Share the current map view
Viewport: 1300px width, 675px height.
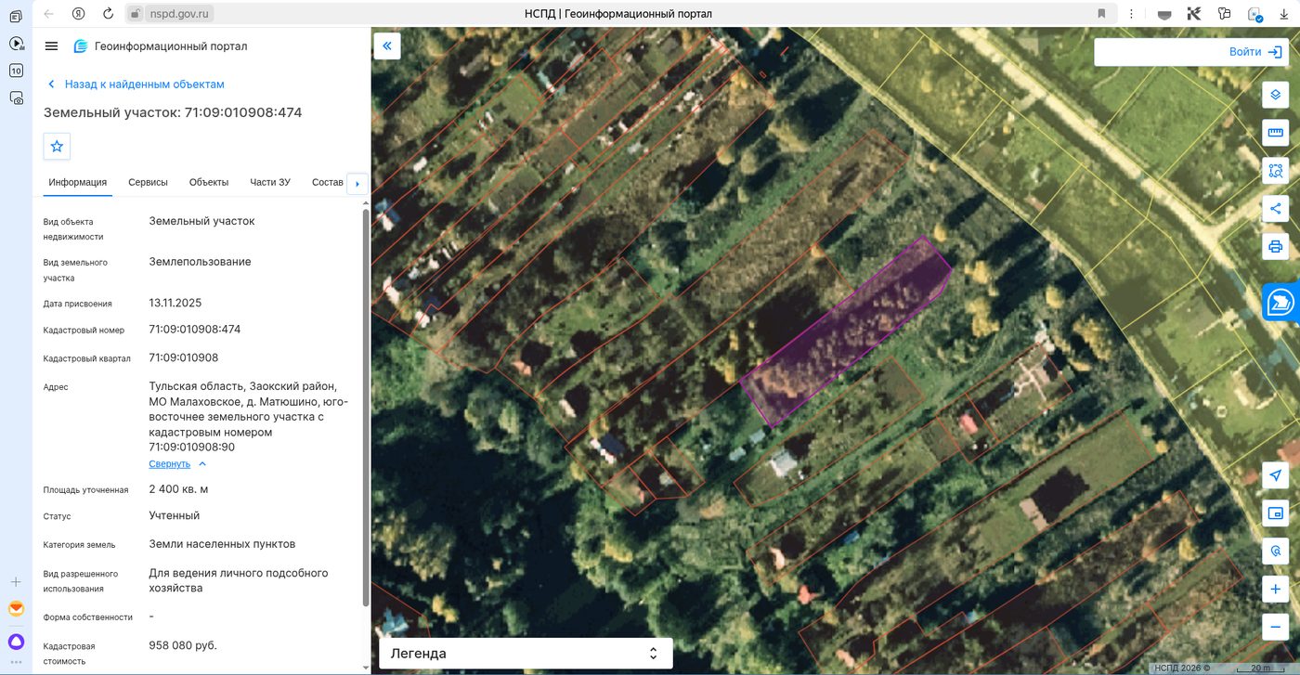tap(1276, 209)
